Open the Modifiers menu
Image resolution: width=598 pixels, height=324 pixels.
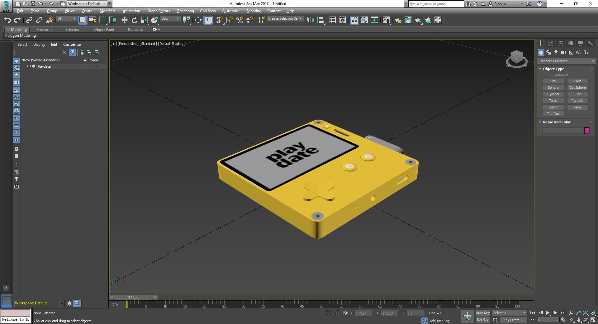[107, 11]
